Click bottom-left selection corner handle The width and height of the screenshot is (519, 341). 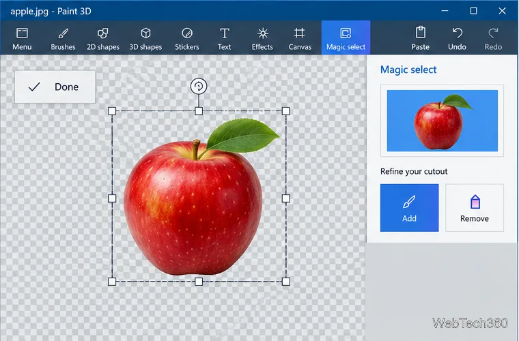coord(112,282)
